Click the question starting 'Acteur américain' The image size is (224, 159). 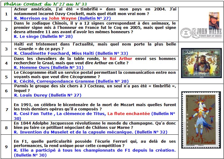(x=95, y=12)
